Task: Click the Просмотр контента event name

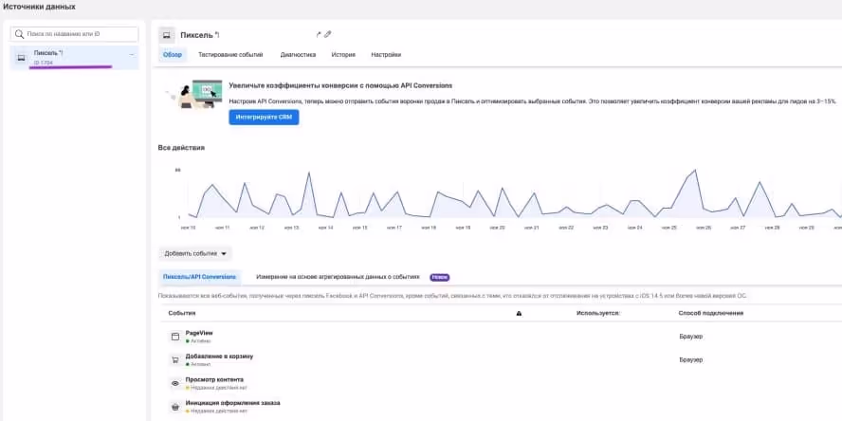Action: [214, 379]
